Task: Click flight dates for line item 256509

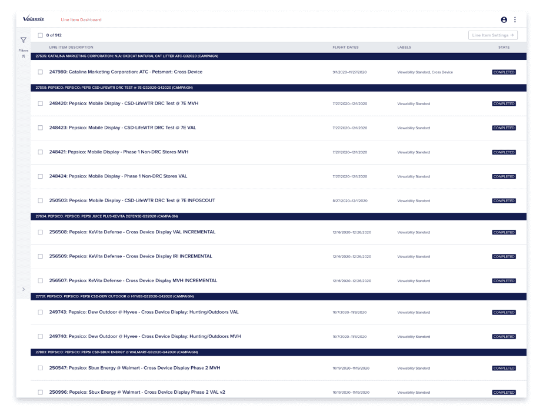Action: point(352,257)
